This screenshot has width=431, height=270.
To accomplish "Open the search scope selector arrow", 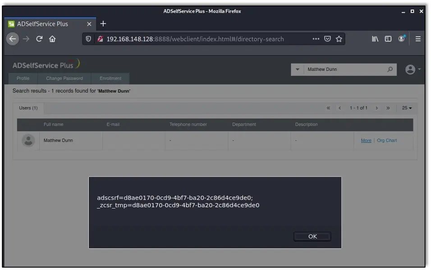I will pos(298,69).
